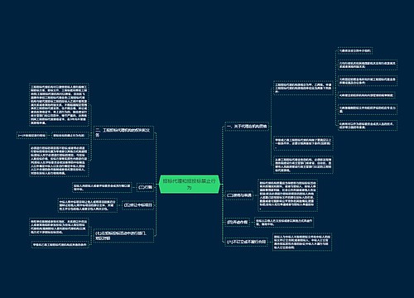Click the 工程招标代理机构资格分为甲、乙两级 note
The image size is (414, 298).
click(x=303, y=88)
